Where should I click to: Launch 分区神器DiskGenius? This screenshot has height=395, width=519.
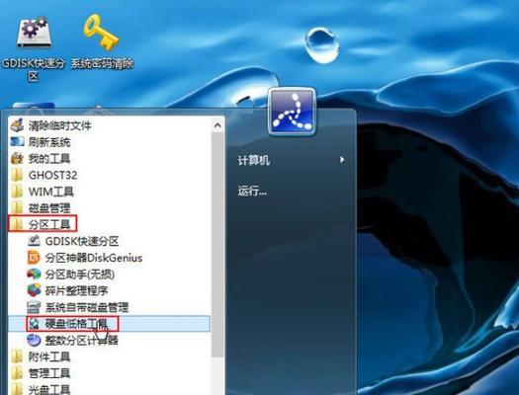[94, 258]
